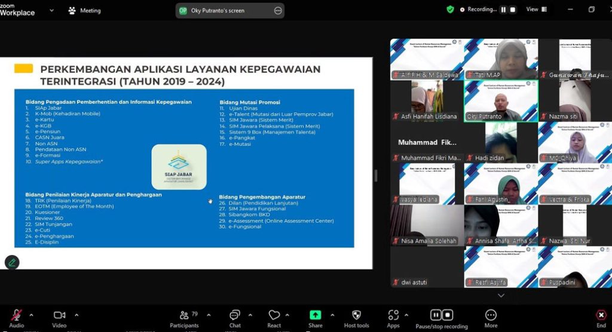Select Oky Putranto video tile

point(501,101)
